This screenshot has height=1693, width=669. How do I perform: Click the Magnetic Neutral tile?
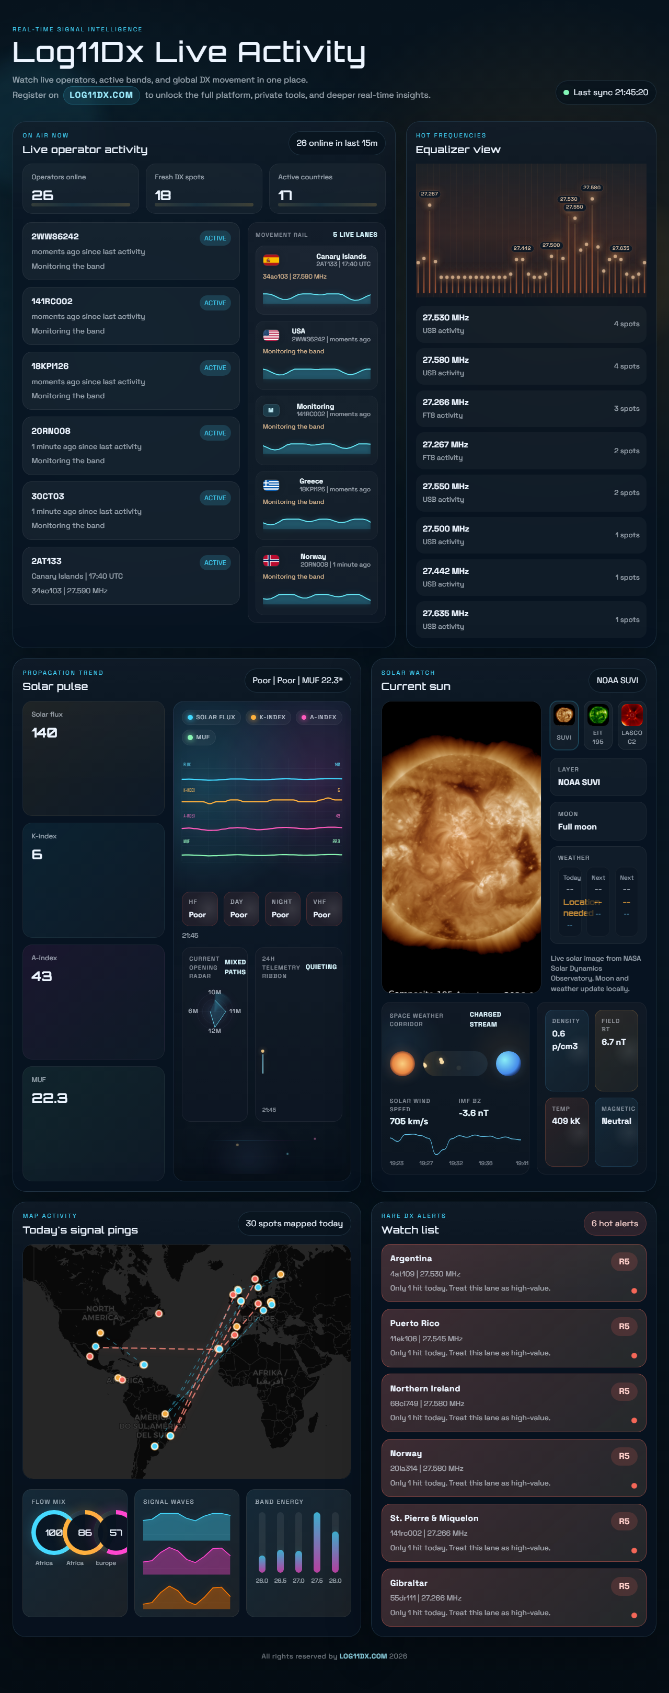pyautogui.click(x=616, y=1132)
